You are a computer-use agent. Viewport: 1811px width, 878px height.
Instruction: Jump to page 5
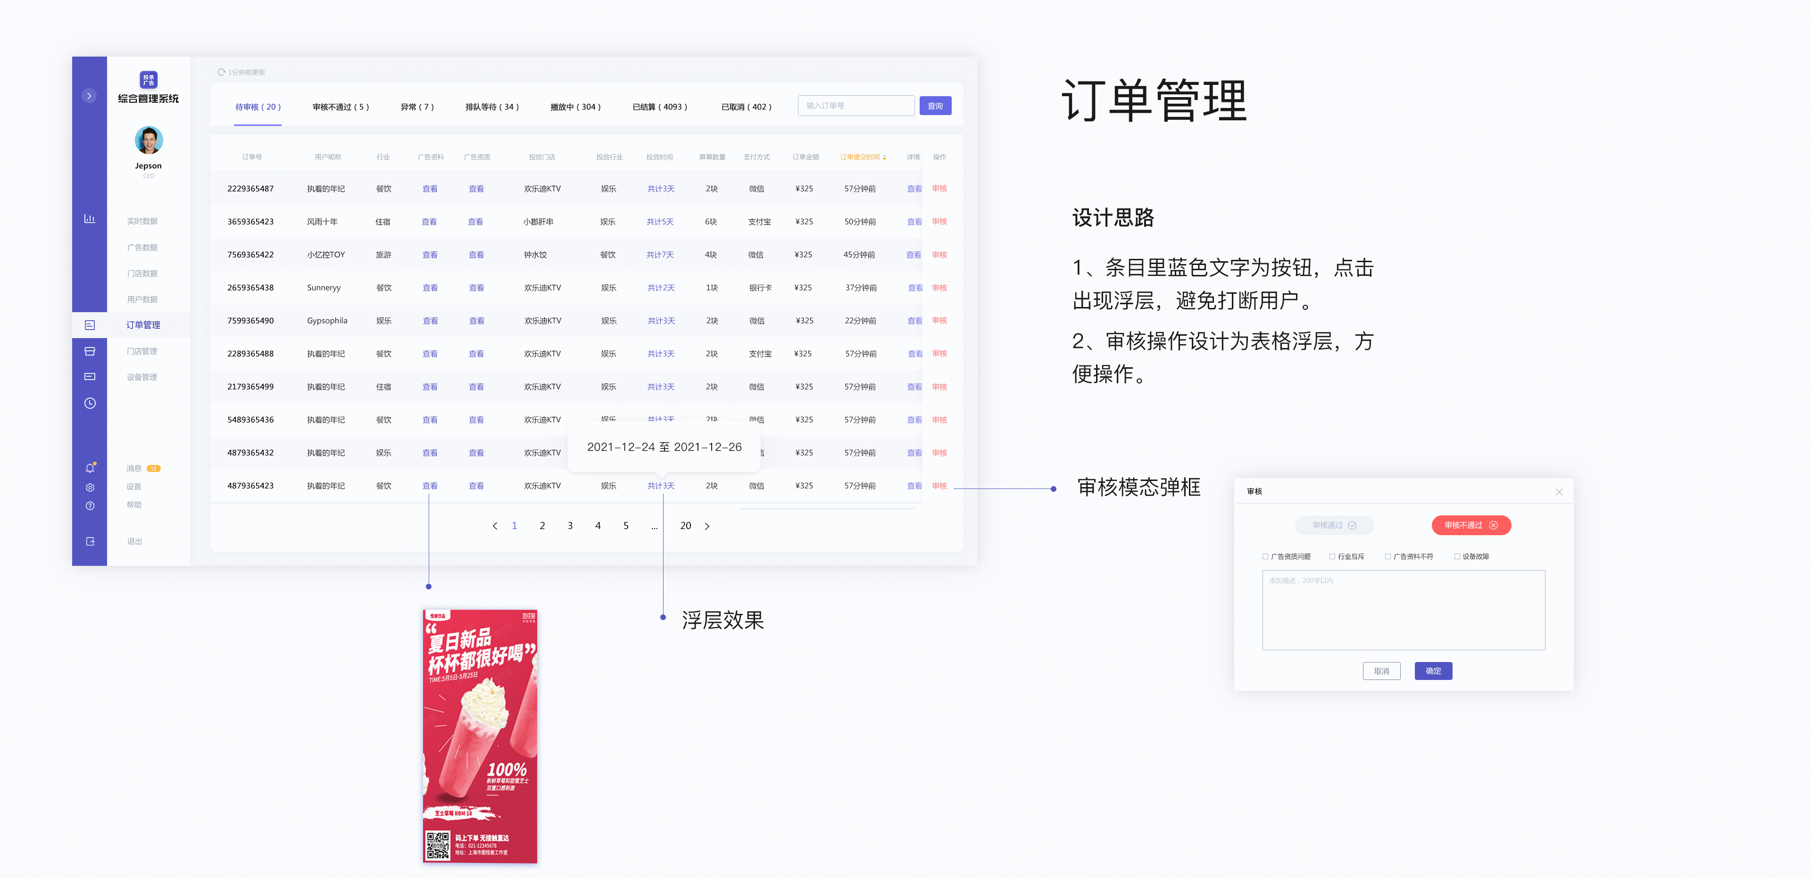point(626,526)
